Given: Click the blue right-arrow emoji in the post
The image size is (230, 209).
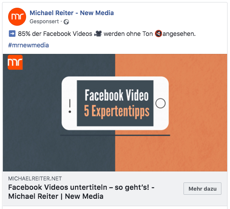Looking at the screenshot, I should 12,33.
